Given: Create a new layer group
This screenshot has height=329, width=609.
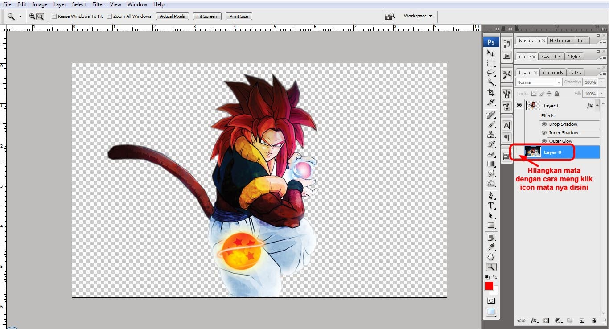Looking at the screenshot, I should point(570,321).
